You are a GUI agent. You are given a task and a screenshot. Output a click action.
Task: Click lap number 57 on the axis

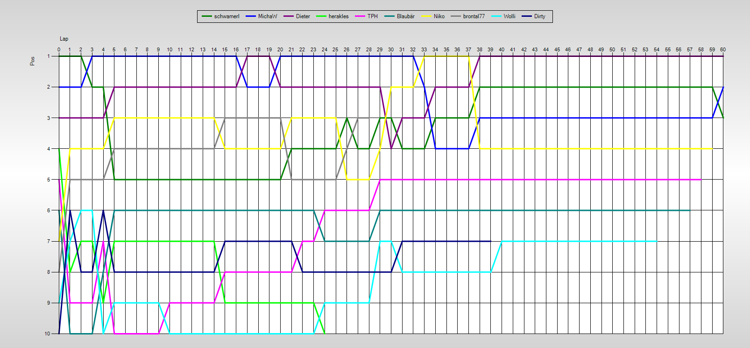click(690, 49)
